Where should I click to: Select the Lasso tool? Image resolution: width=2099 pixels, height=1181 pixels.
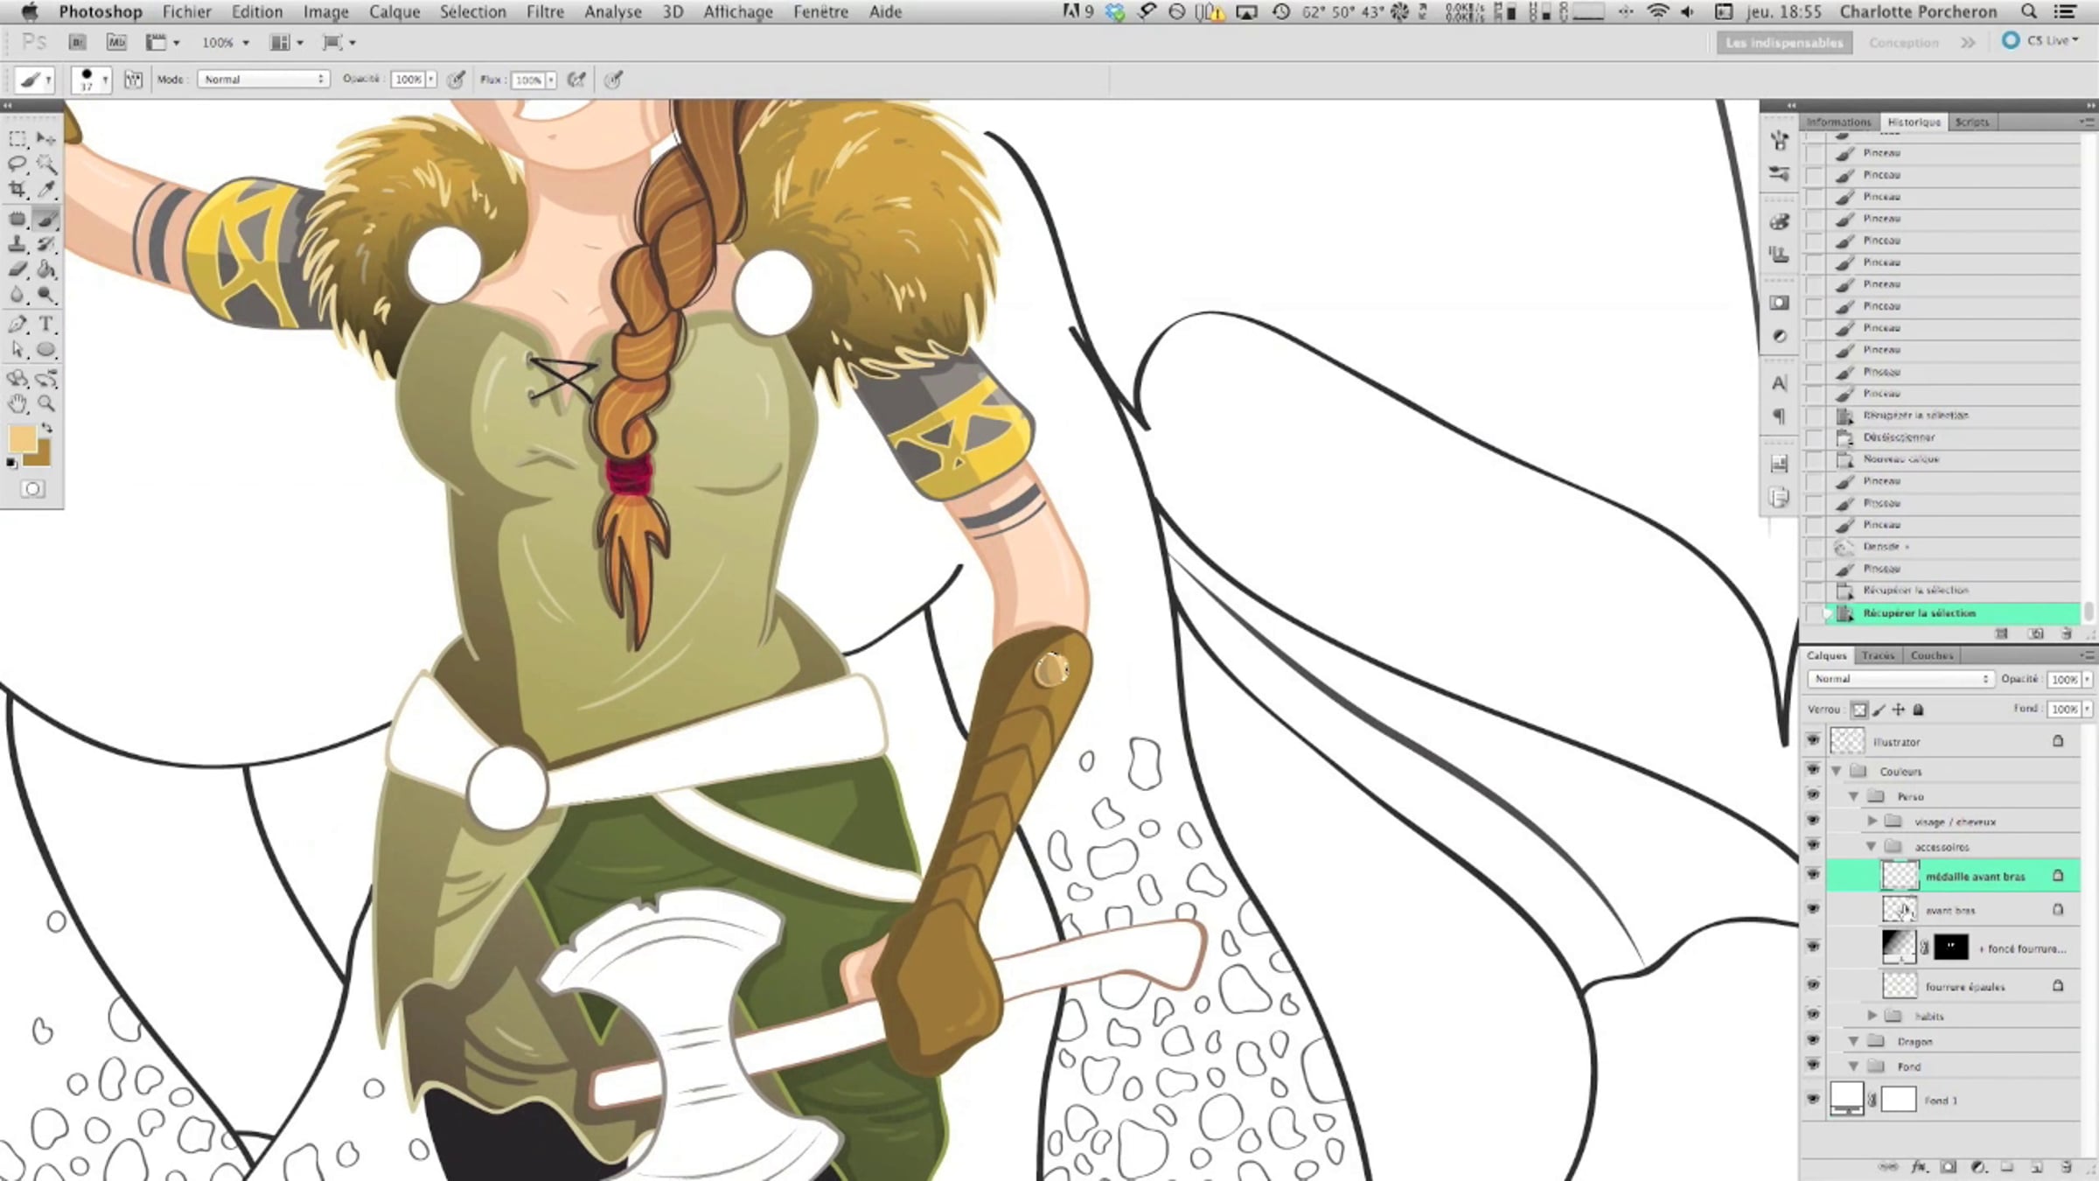pos(17,164)
